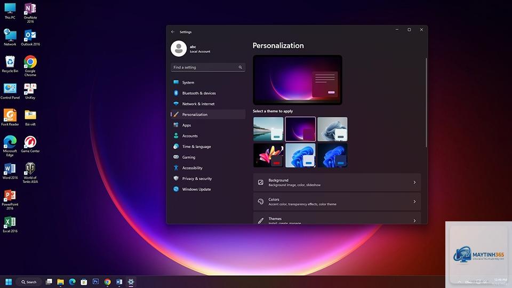Click the abc user account avatar
This screenshot has width=512, height=288.
click(179, 49)
